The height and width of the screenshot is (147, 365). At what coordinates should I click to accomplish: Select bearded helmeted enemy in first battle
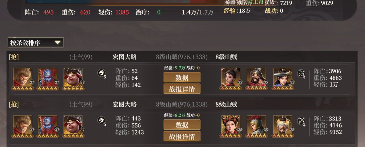pyautogui.click(x=256, y=78)
